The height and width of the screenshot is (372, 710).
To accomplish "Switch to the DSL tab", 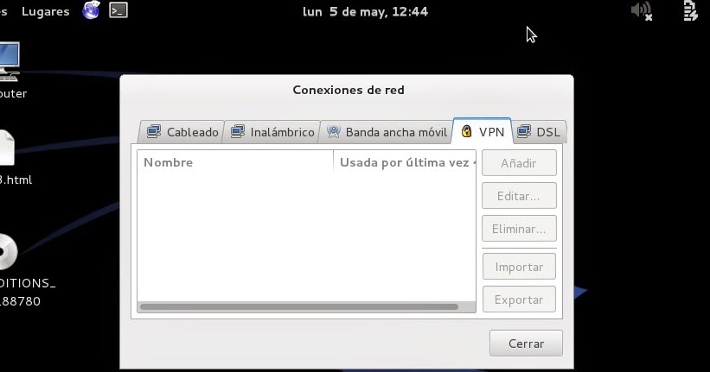I will [x=540, y=132].
